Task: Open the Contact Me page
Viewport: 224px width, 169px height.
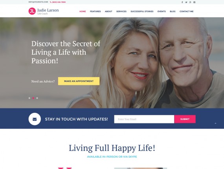Action: point(186,11)
